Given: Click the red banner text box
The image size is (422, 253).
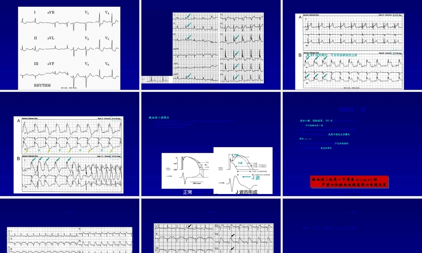Looking at the screenshot, I should [349, 182].
